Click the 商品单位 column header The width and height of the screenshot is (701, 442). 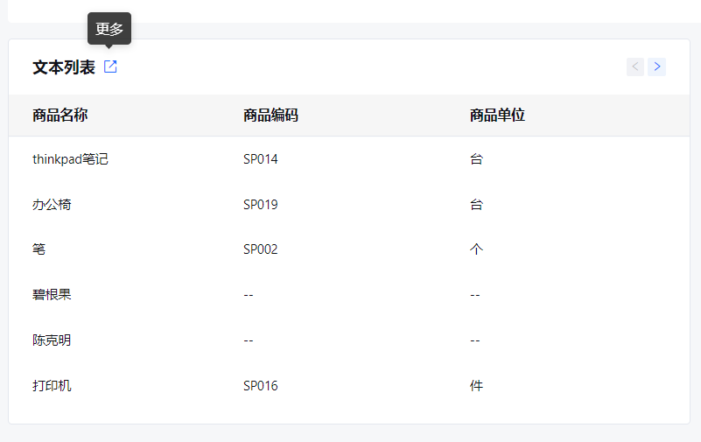pyautogui.click(x=497, y=116)
